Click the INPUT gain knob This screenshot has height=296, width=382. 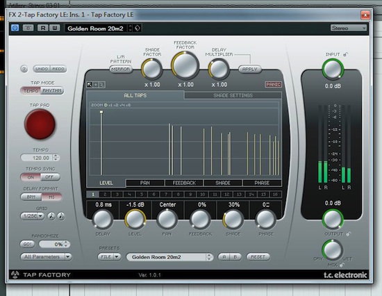coord(333,69)
